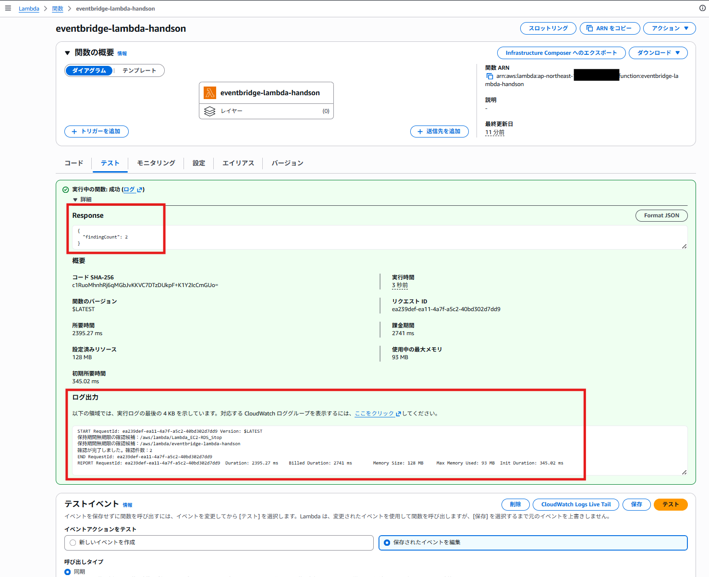Select 同期 invocation type radio
This screenshot has width=709, height=577.
click(x=68, y=572)
